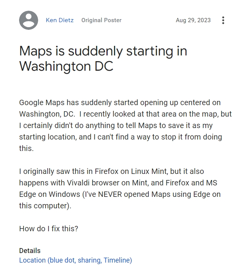Click Ken Dietz's gray profile avatar
Image resolution: width=240 pixels, height=271 pixels.
click(29, 20)
